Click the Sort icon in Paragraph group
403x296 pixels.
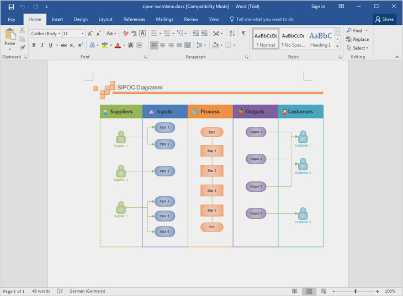[232, 34]
